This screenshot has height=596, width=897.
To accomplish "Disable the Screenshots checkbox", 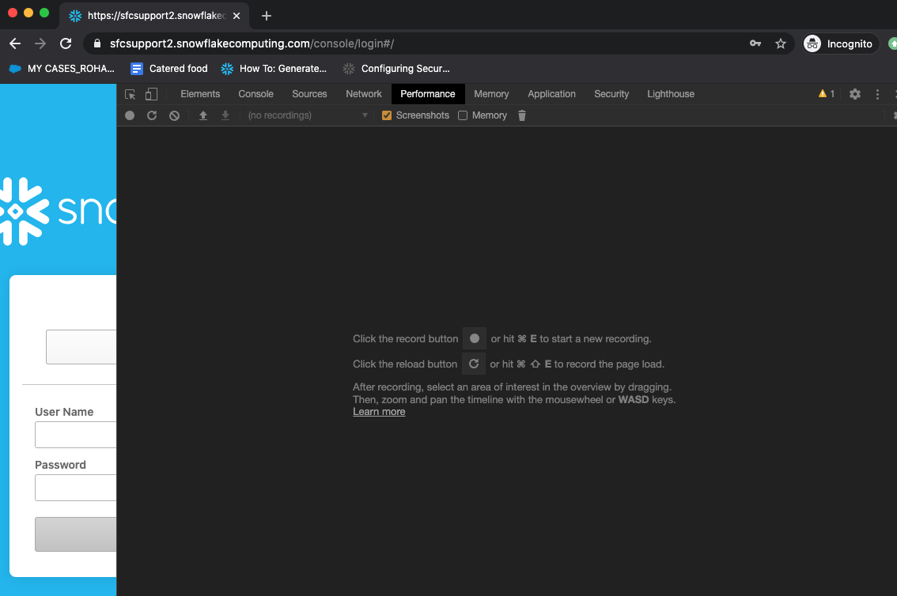I will point(386,115).
